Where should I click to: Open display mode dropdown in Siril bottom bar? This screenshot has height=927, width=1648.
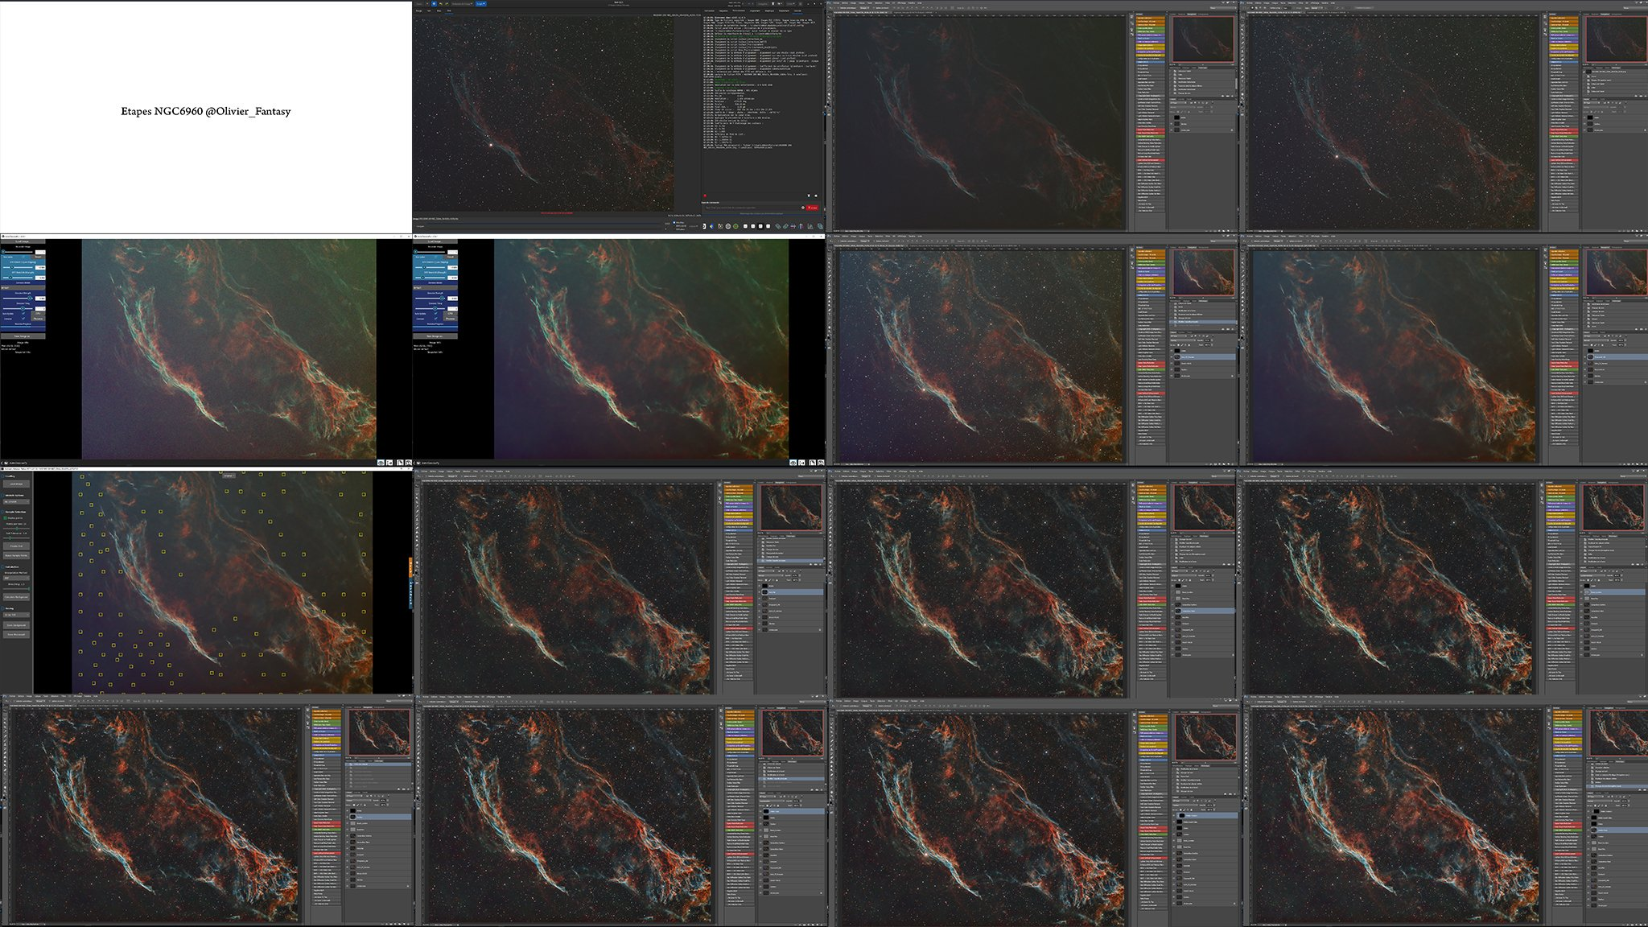pos(693,226)
